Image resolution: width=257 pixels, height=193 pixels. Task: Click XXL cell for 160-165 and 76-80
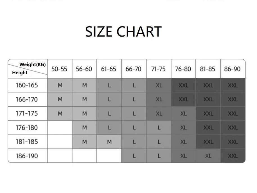point(183,85)
